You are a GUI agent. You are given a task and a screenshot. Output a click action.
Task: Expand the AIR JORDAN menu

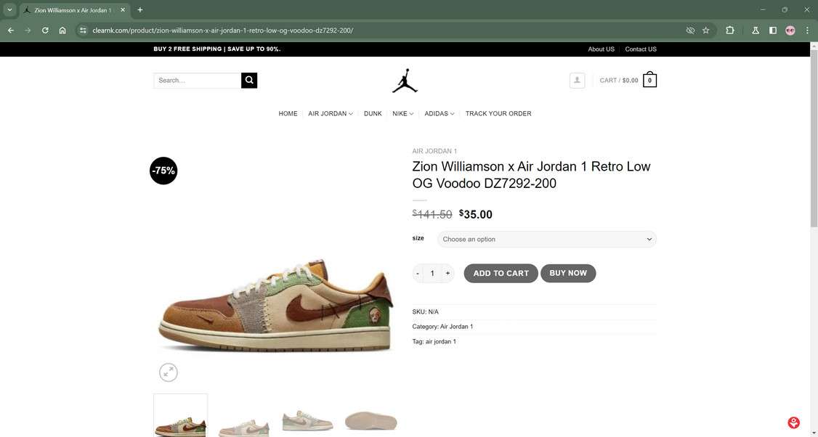[x=331, y=114]
